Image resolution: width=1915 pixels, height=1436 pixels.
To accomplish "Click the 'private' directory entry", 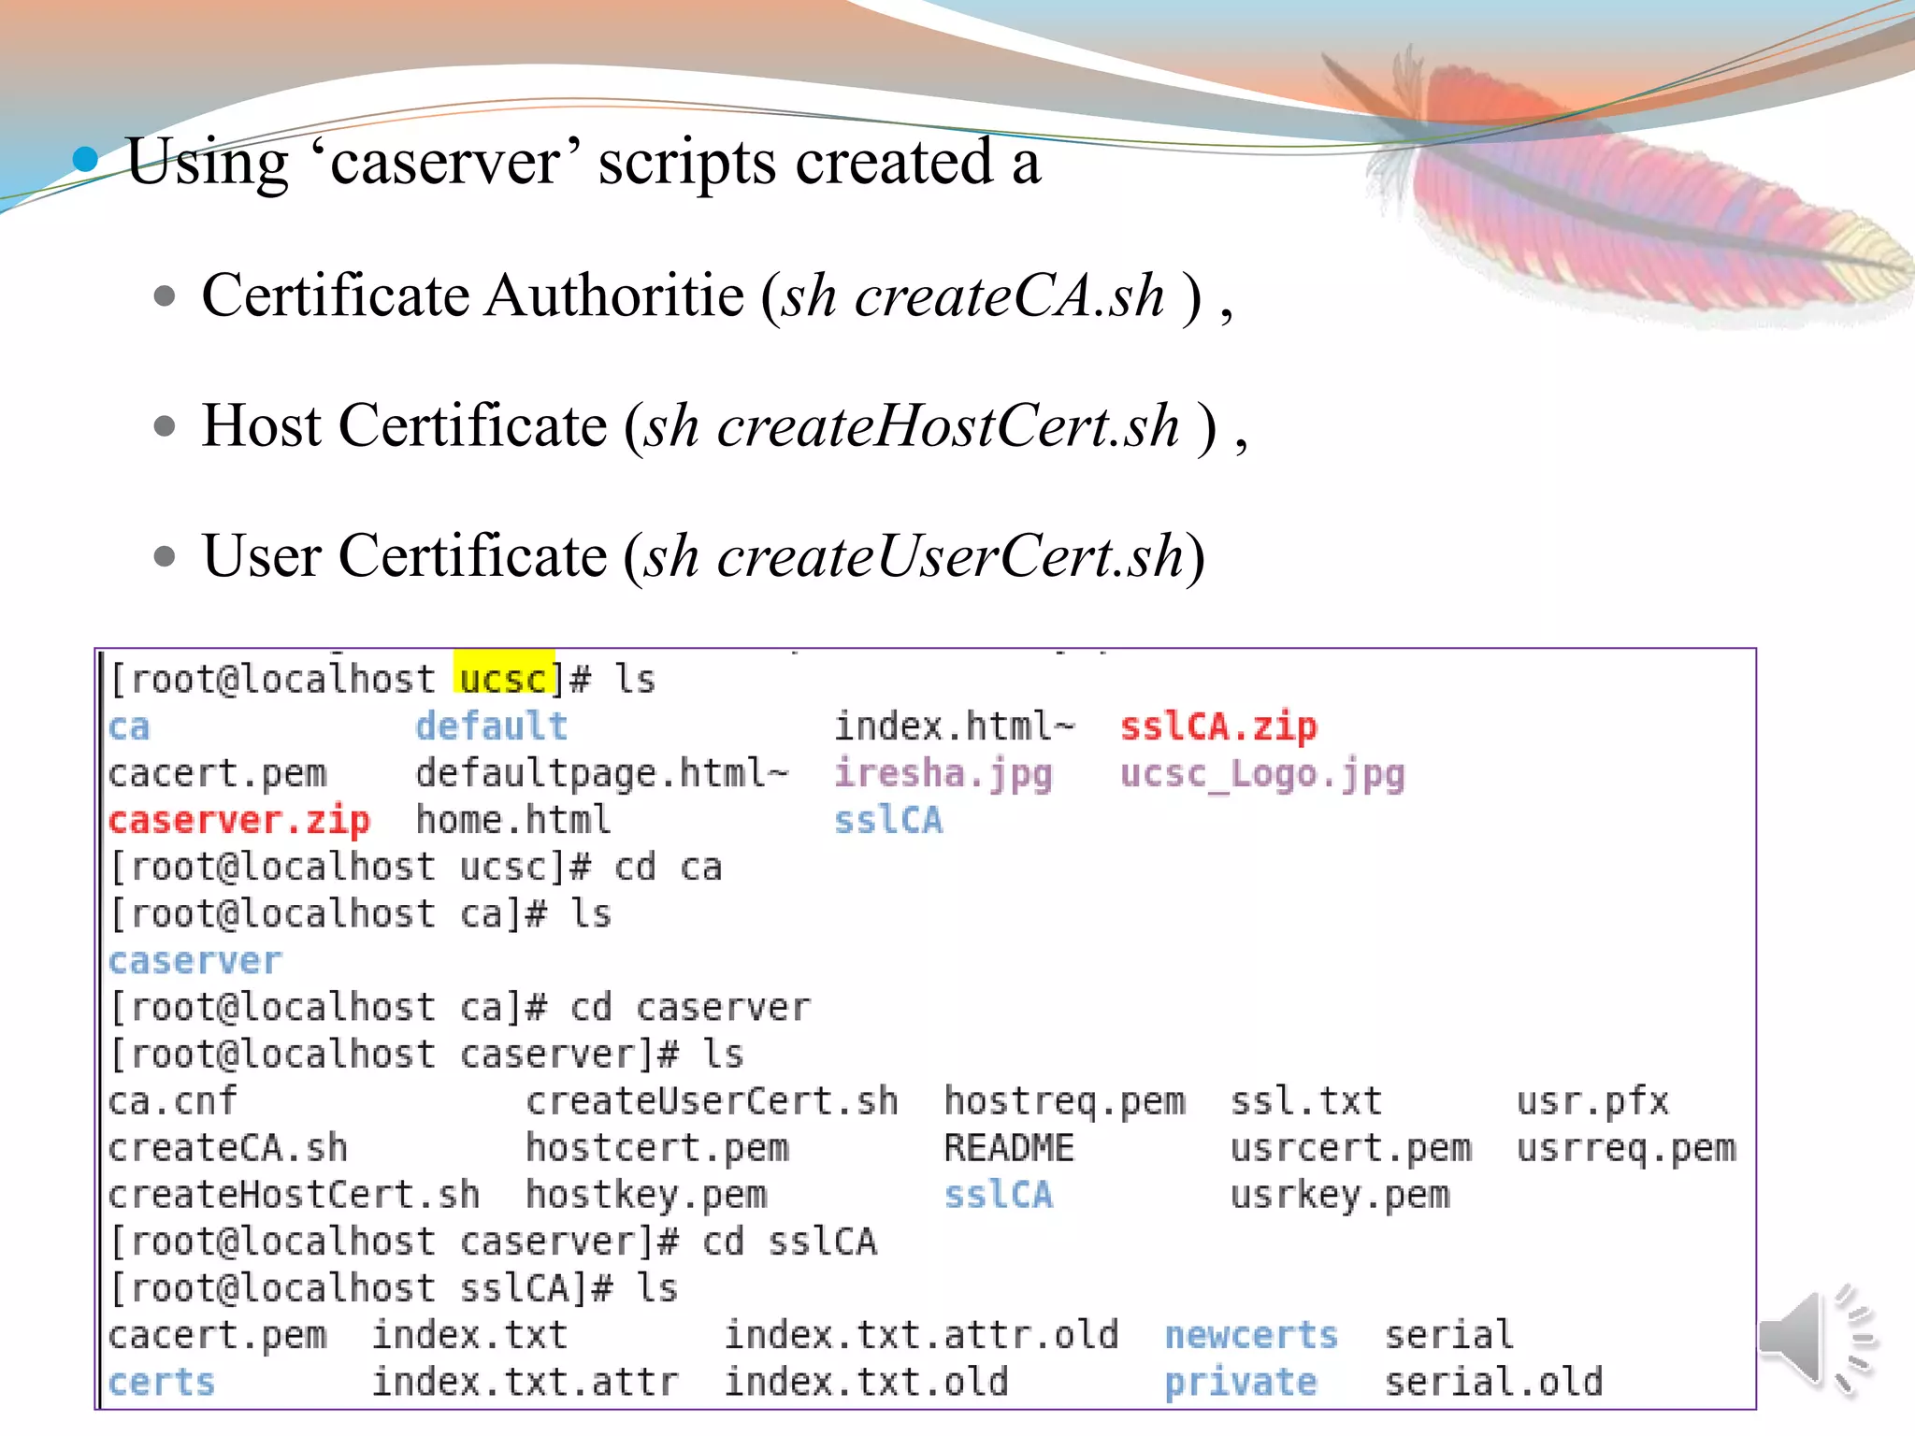I will tap(1241, 1382).
